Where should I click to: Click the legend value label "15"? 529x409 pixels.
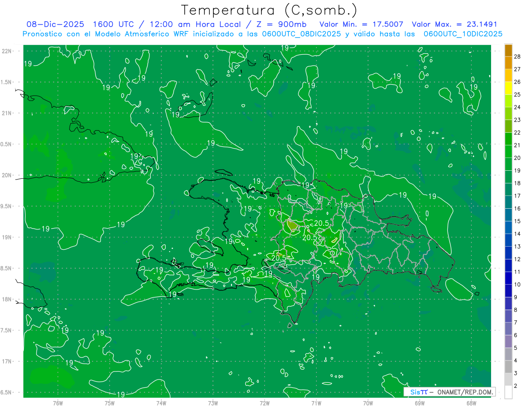[x=518, y=221]
